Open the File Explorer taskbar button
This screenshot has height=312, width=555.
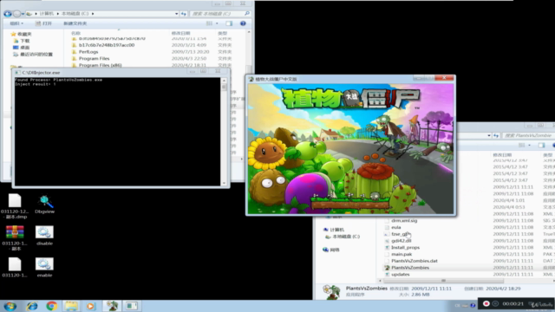pos(71,306)
